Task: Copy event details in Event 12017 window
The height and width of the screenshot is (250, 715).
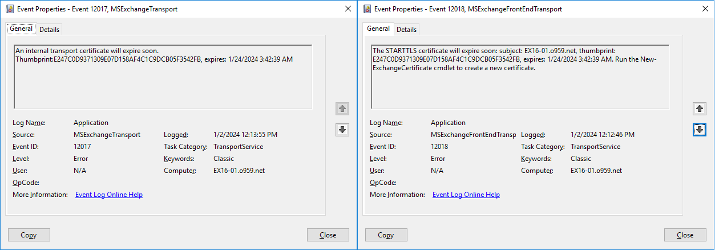Action: click(29, 235)
